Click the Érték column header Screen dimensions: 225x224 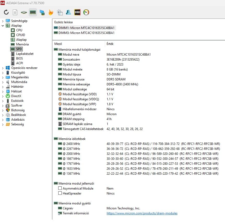[110, 44]
